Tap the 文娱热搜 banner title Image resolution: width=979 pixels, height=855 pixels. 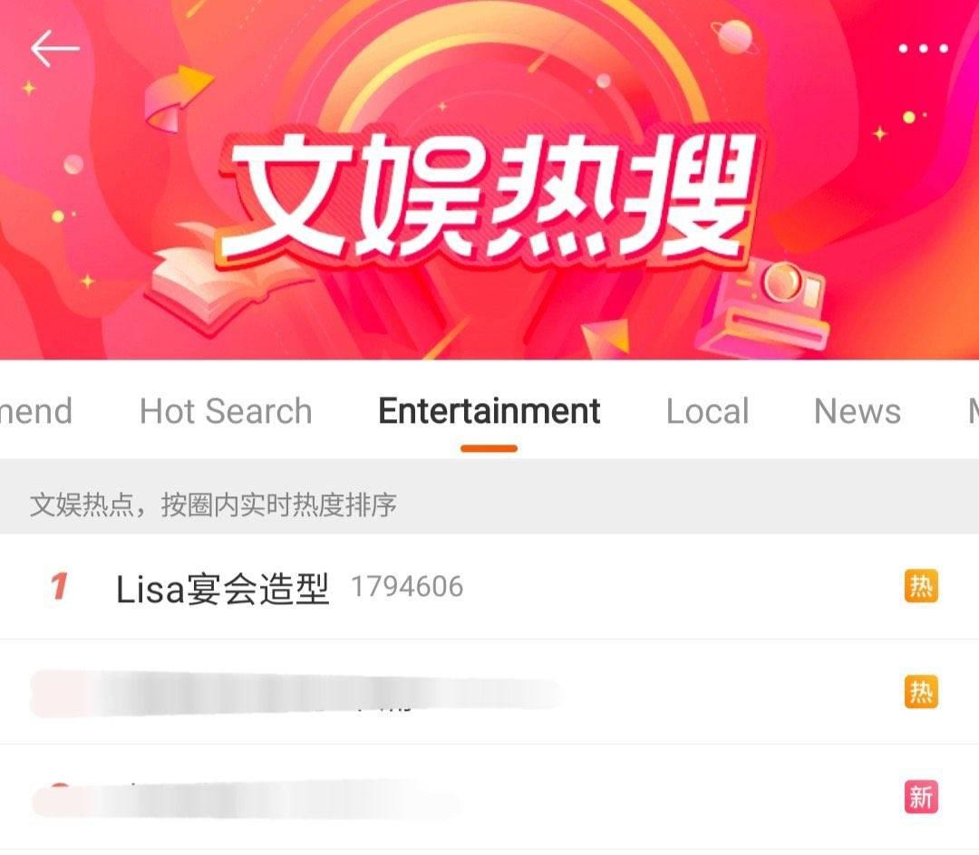coord(490,197)
